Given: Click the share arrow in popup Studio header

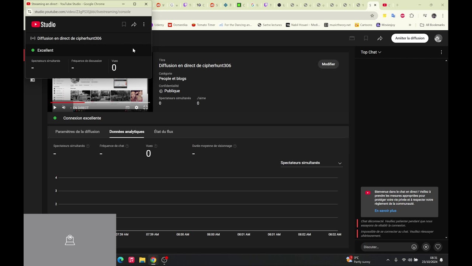Looking at the screenshot, I should 134,24.
